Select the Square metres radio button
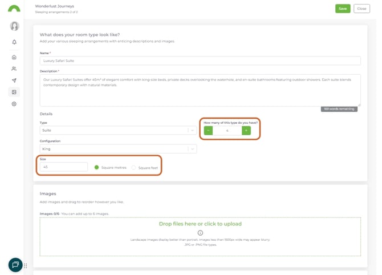This screenshot has height=275, width=382. pyautogui.click(x=97, y=168)
